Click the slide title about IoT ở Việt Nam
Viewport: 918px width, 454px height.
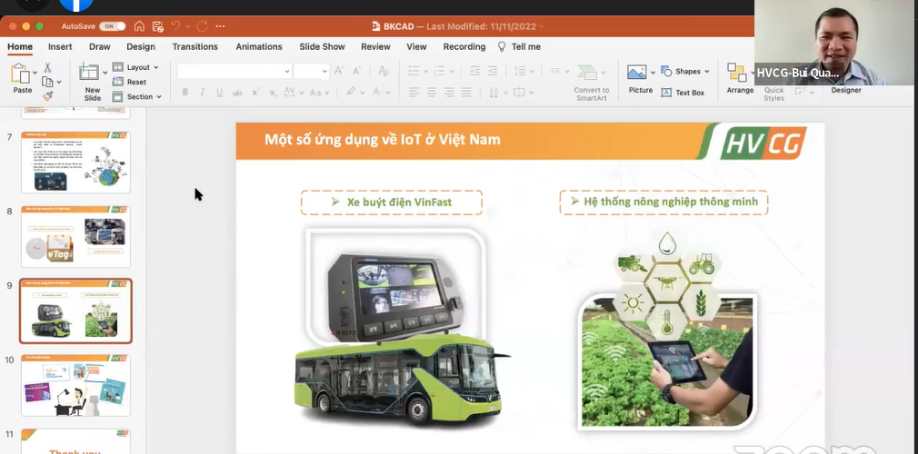tap(383, 139)
